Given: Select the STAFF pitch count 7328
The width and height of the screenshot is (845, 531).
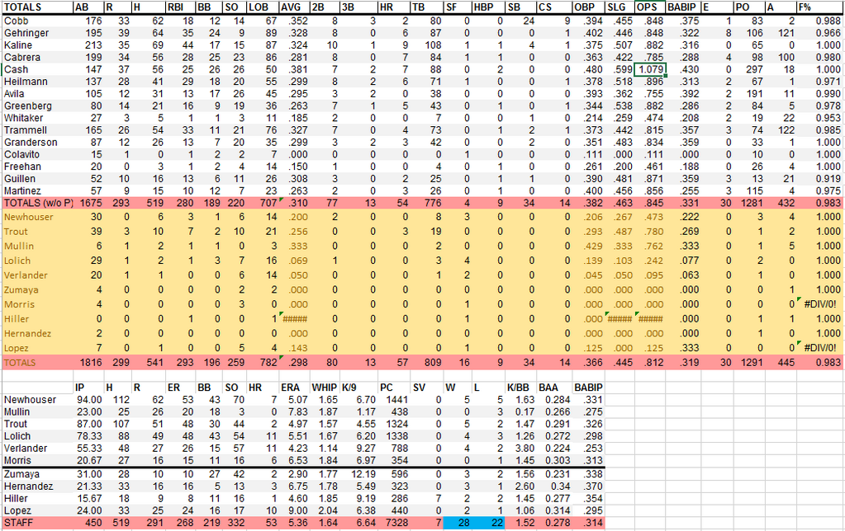Looking at the screenshot, I should [x=397, y=523].
